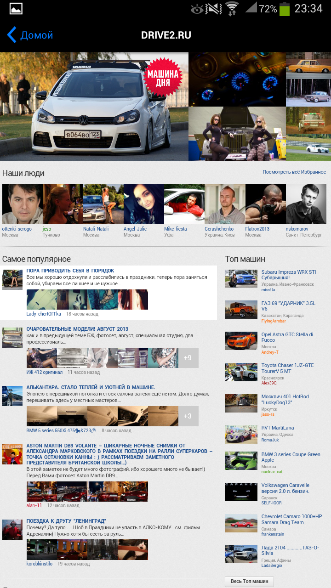331x588 pixels.
Task: Open Toyota Chaser 1JZ-GTE TourerV 5 MT
Action: (288, 368)
